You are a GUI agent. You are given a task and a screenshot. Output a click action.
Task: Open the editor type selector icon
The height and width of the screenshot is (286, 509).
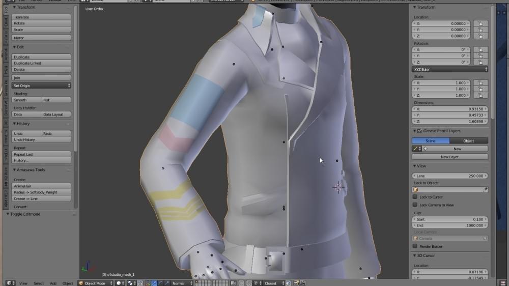point(10,283)
